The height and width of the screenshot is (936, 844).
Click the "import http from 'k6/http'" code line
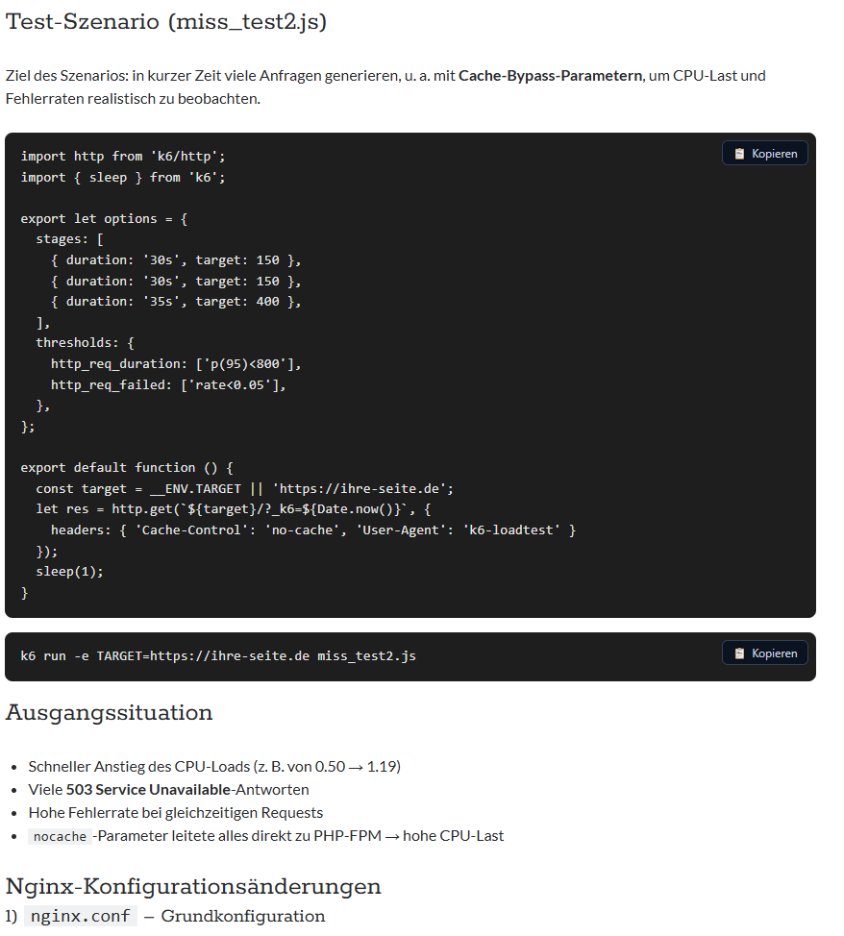click(x=122, y=156)
